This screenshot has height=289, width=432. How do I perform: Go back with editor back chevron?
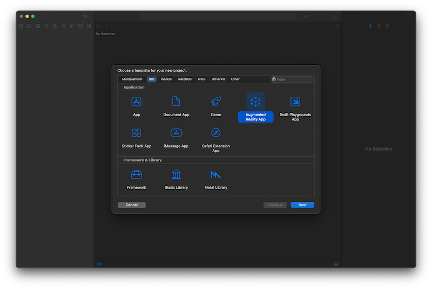point(106,26)
